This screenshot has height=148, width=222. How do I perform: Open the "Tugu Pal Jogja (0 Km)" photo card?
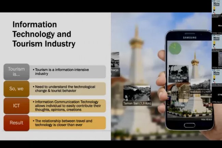pyautogui.click(x=178, y=74)
